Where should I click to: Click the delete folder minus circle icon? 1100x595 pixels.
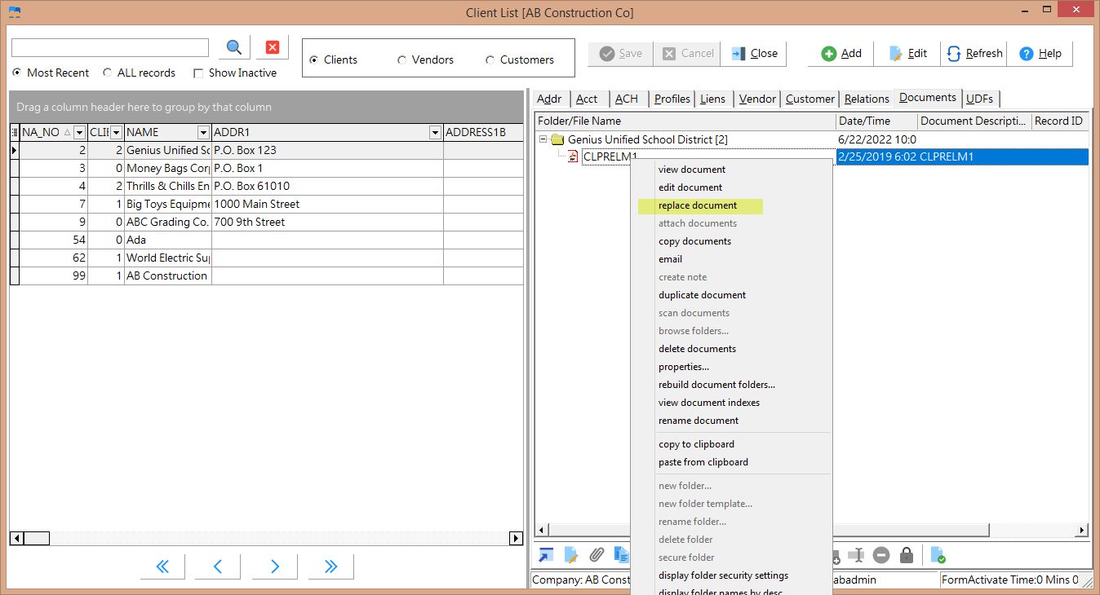[x=881, y=556]
